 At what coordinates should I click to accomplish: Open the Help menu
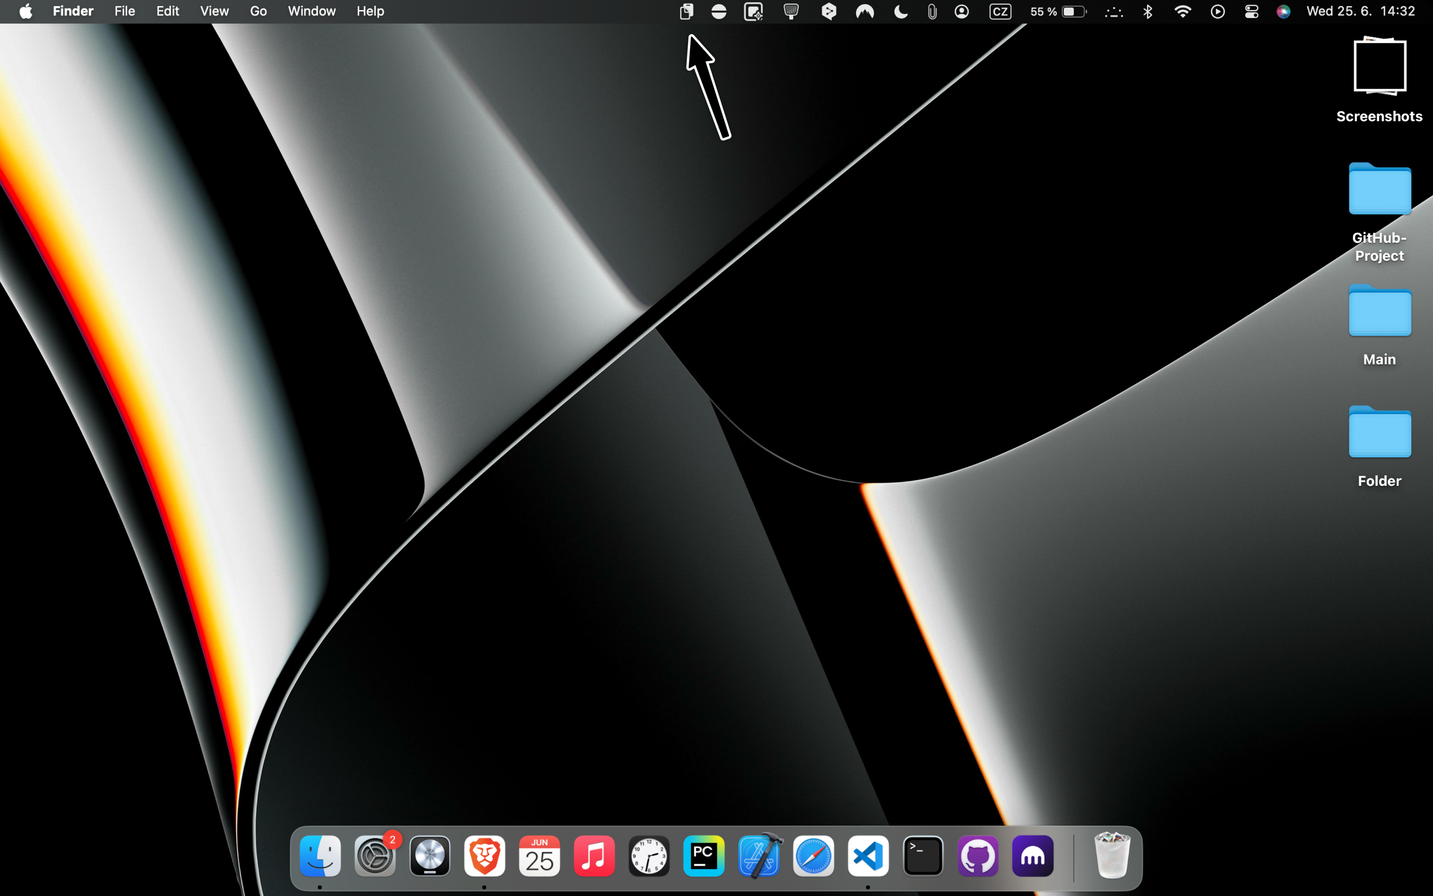(x=370, y=11)
